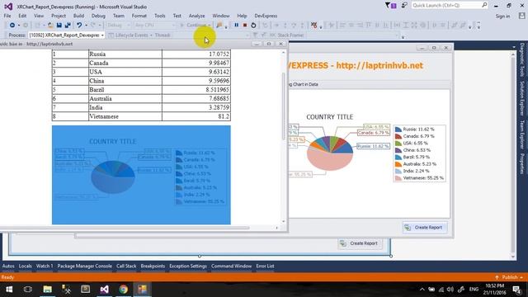Viewport: 528px width, 297px height.
Task: Click the Publish button in status bar
Action: coord(509,277)
